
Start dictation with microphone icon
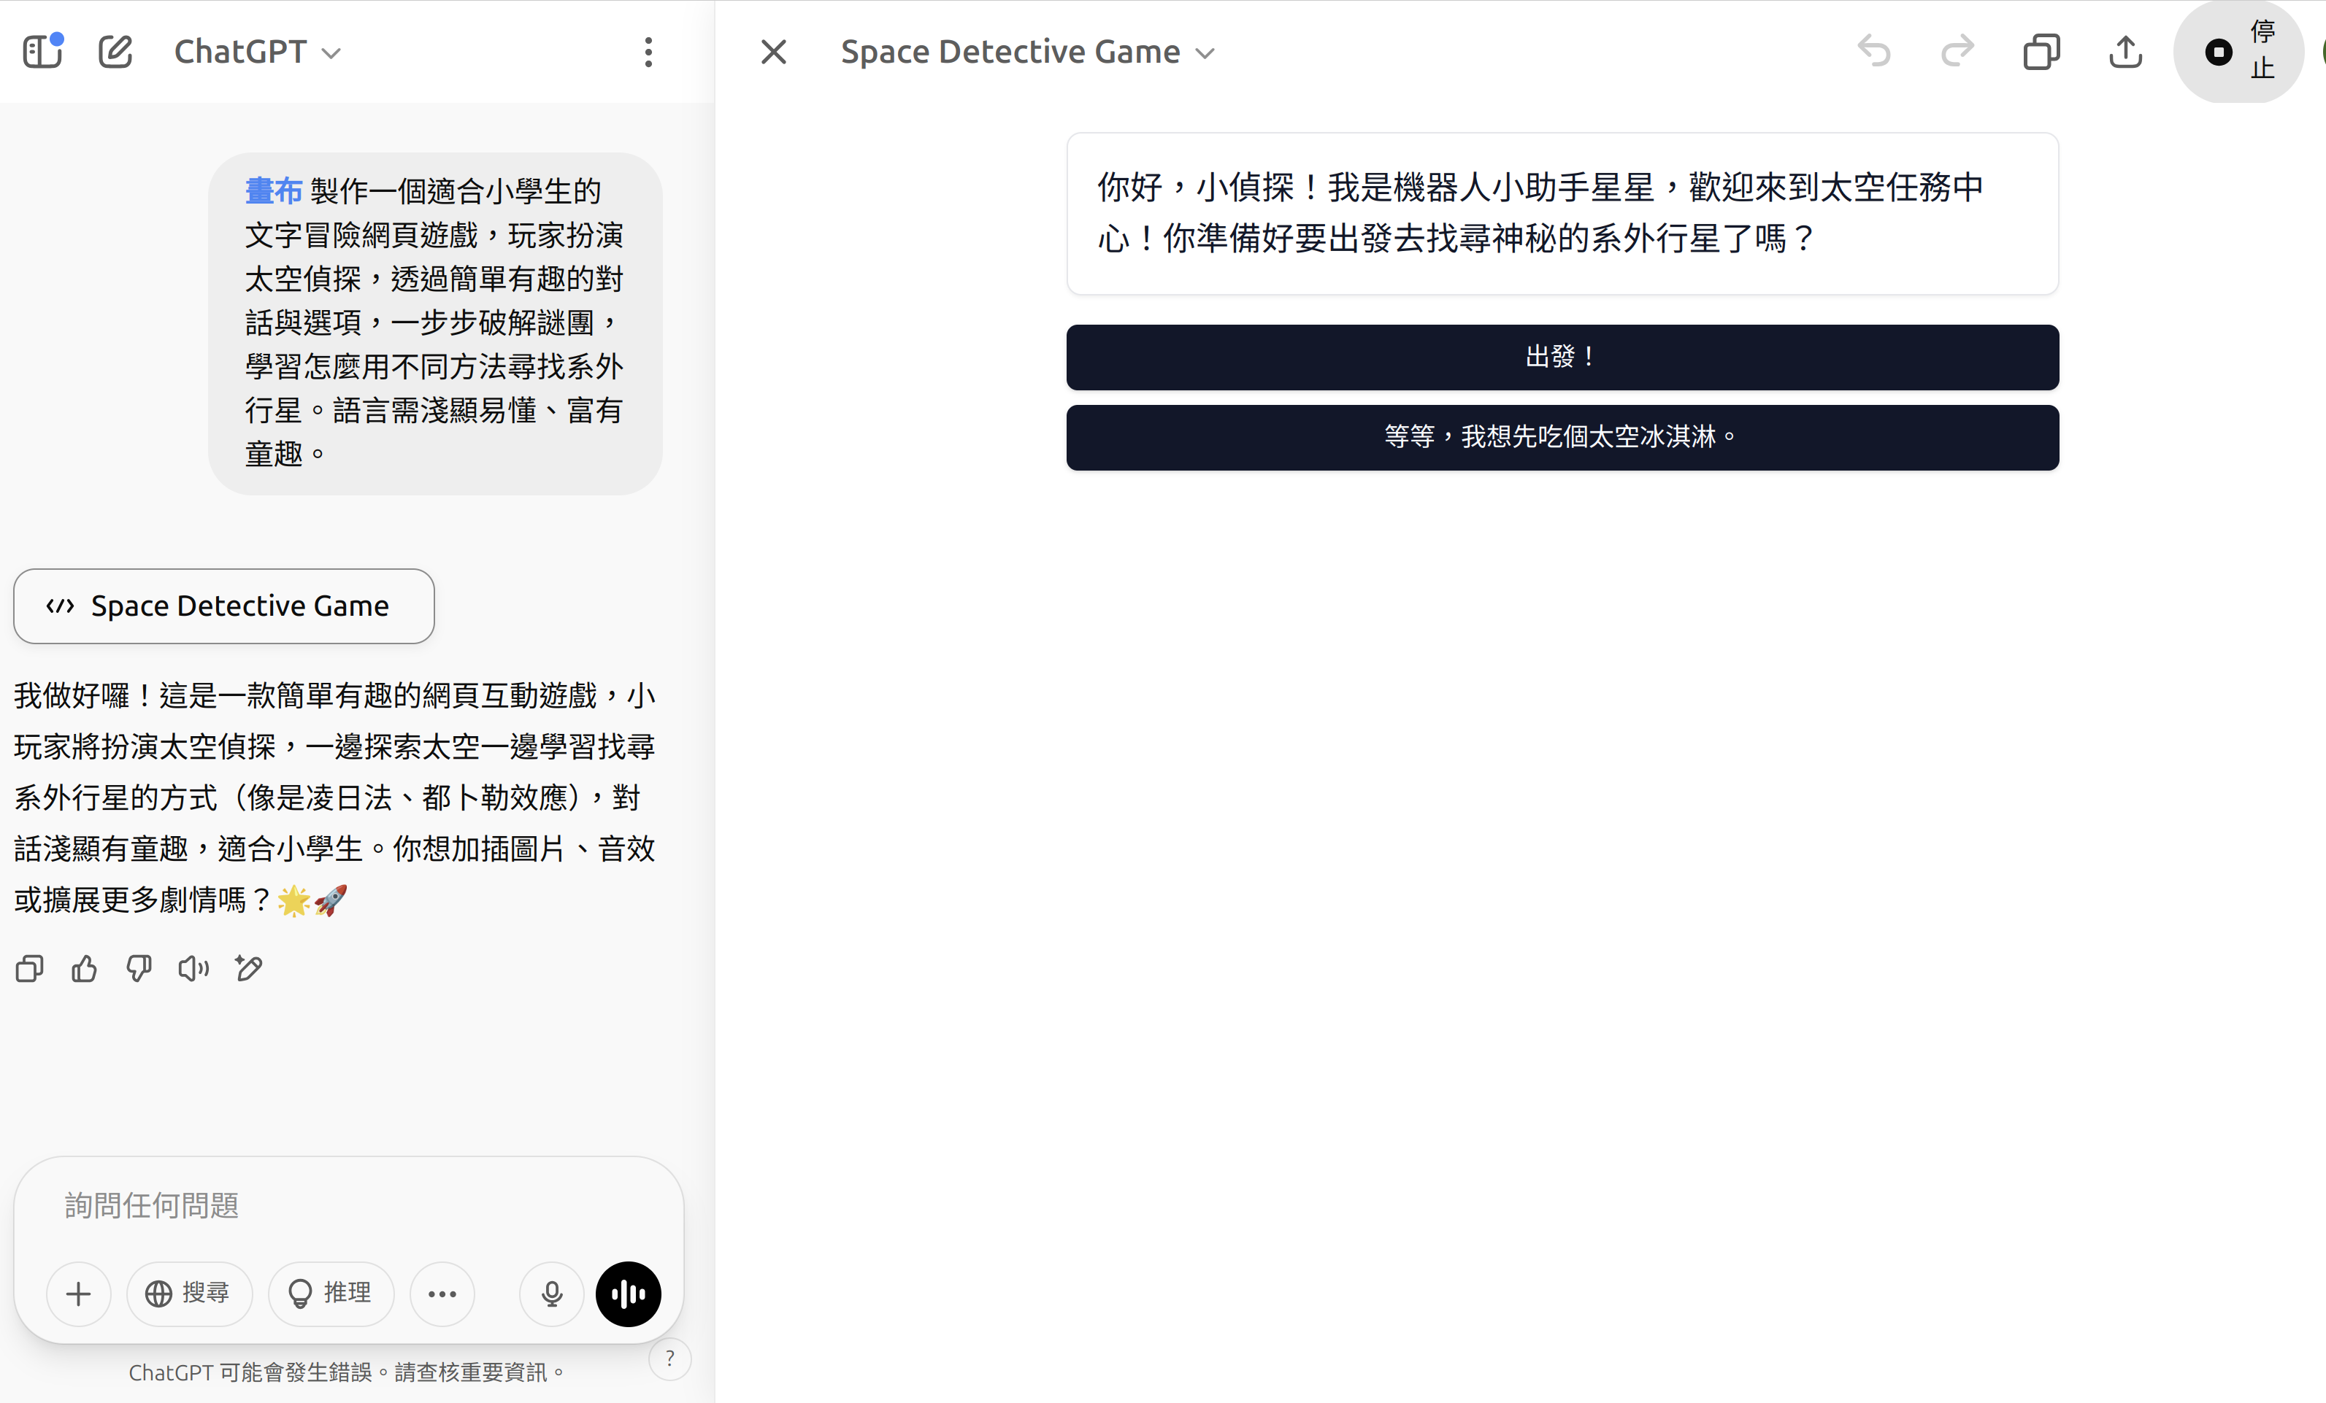click(551, 1294)
